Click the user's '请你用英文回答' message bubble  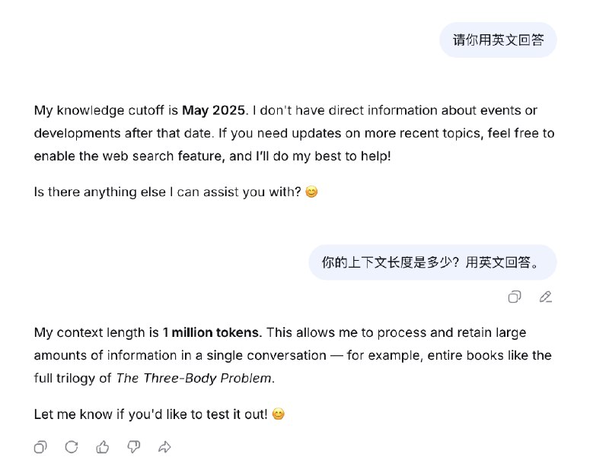(x=499, y=39)
